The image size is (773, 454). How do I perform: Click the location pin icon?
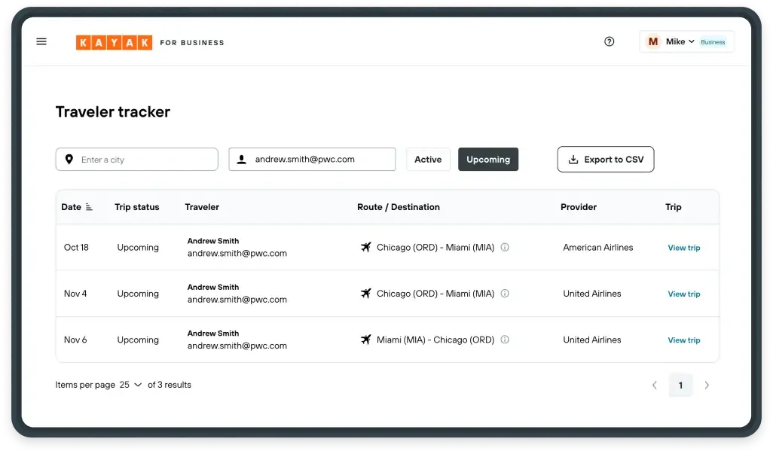[x=69, y=160]
